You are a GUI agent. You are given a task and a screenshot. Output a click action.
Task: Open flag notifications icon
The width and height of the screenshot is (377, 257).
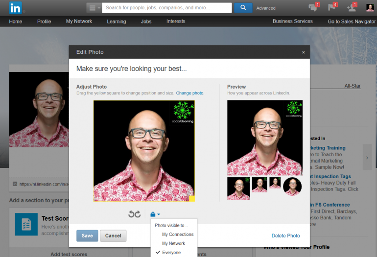[332, 7]
